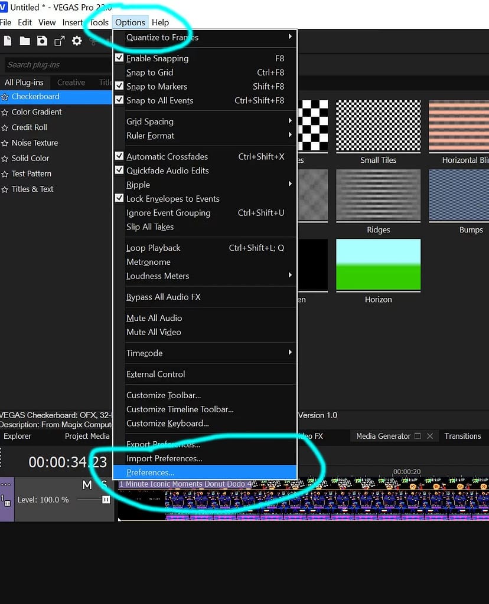Select Import Preferences... entry
This screenshot has height=604, width=489.
[205, 458]
